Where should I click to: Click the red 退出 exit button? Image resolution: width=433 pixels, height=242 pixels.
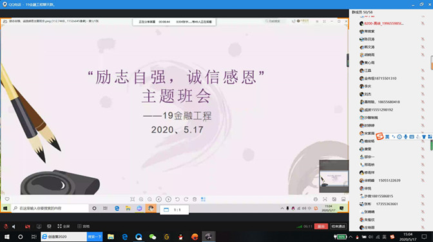[321, 227]
